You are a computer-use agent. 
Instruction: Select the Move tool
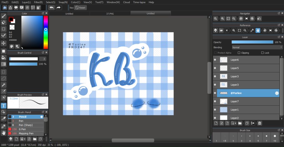tap(4, 43)
